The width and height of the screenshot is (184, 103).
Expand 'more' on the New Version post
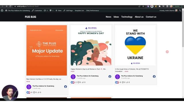28,81
